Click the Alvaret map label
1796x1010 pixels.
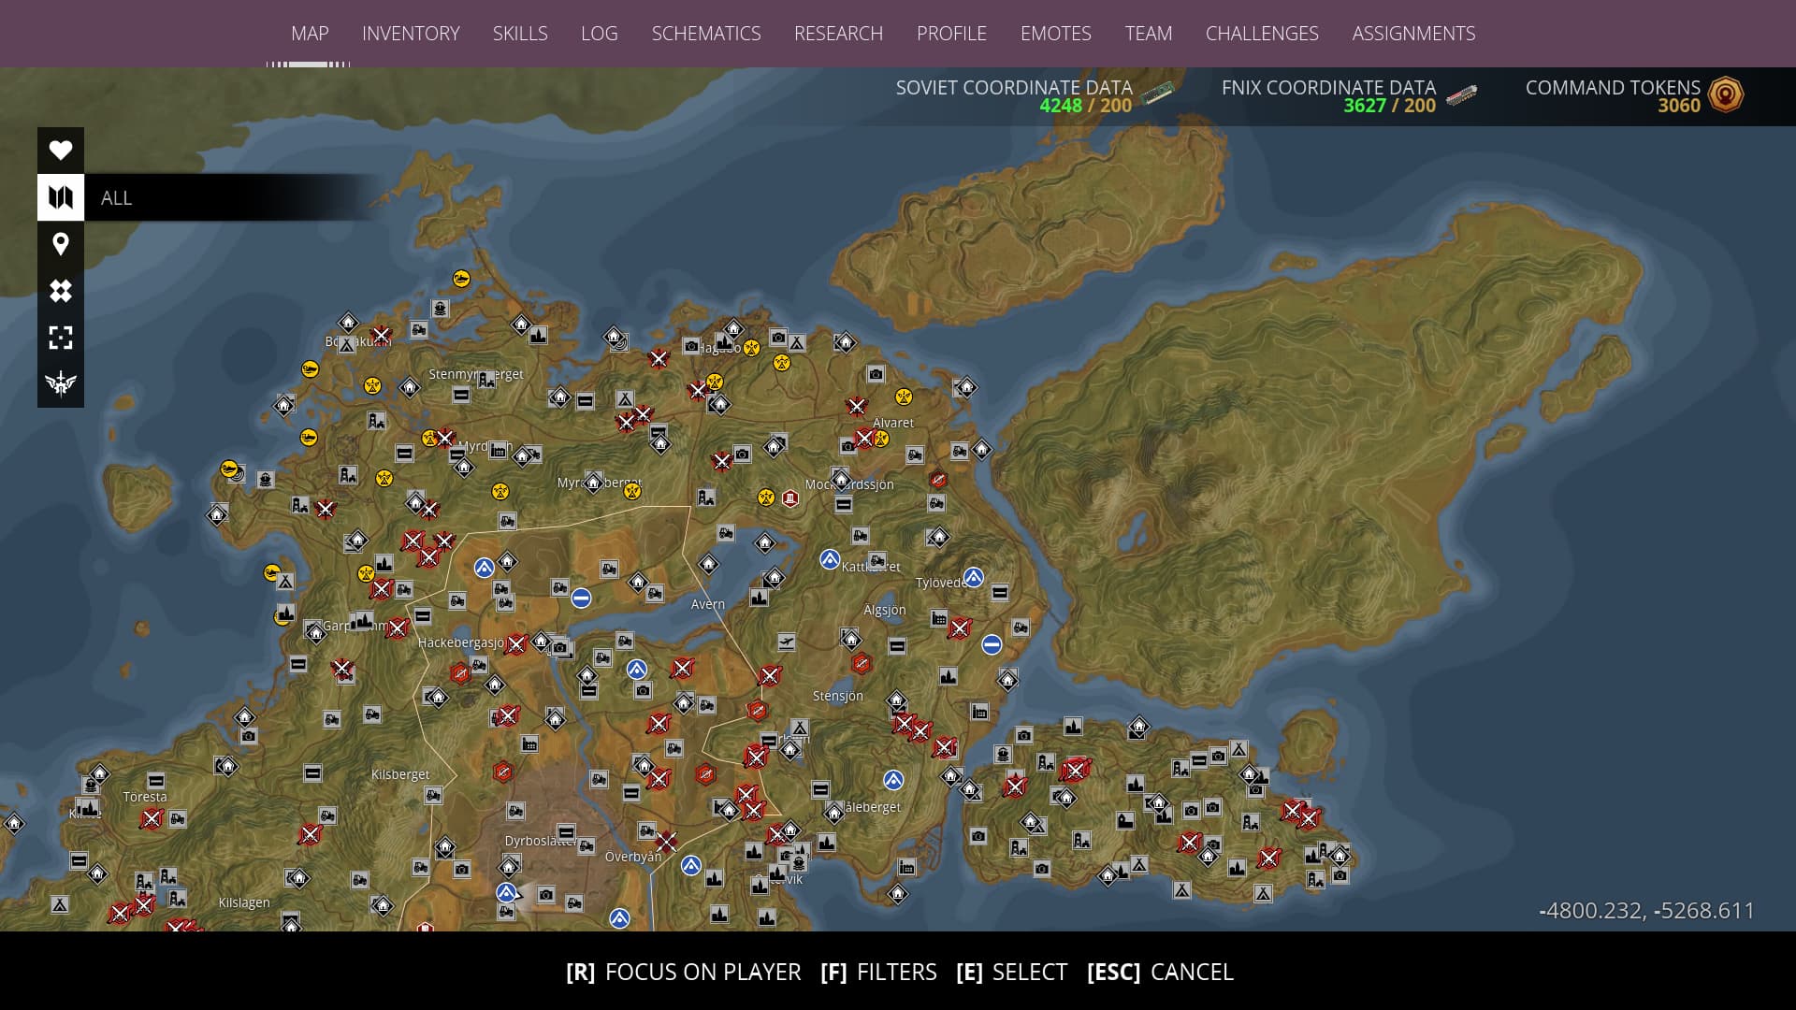893,423
